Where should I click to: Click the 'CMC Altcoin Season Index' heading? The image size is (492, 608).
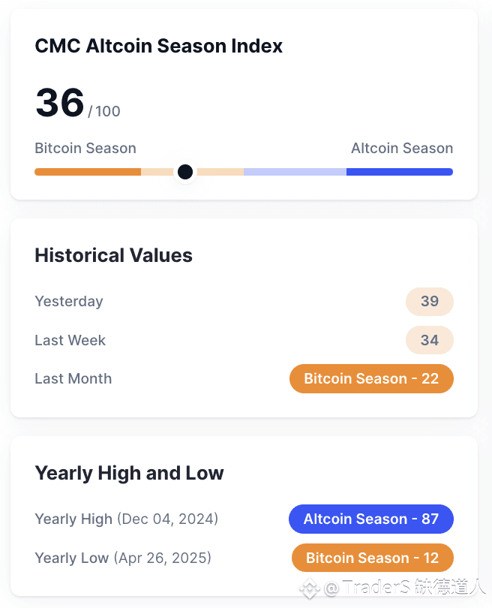159,46
